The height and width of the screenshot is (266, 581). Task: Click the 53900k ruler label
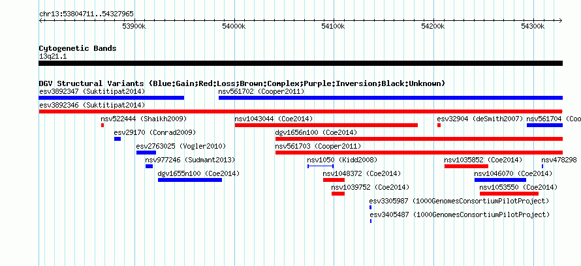point(134,26)
